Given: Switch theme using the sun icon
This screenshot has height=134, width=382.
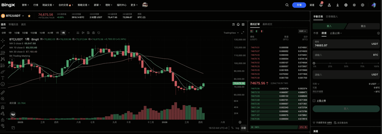Looking at the screenshot, I should point(354,5).
